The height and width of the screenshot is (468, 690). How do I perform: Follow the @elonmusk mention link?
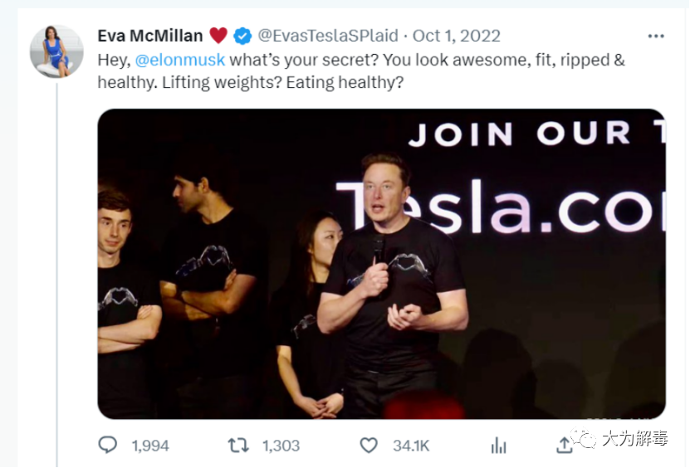(179, 60)
